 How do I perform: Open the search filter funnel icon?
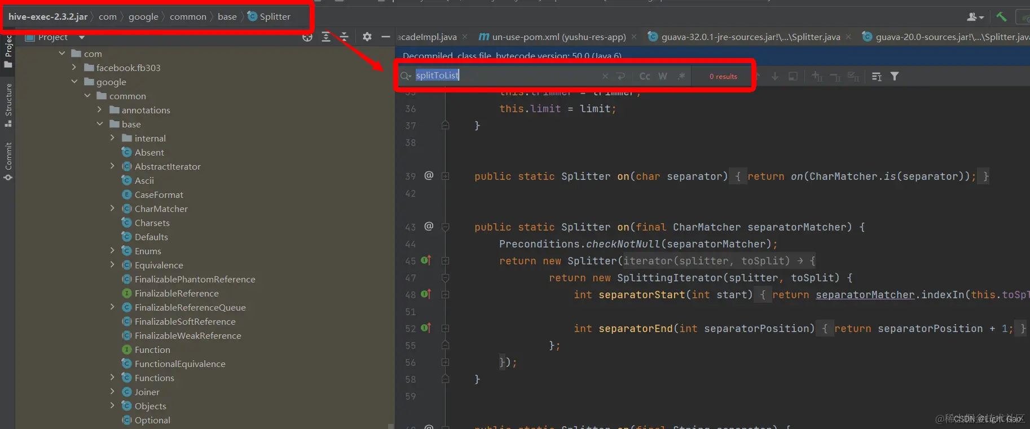coord(895,76)
